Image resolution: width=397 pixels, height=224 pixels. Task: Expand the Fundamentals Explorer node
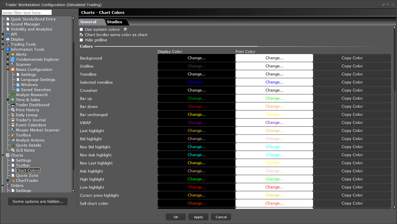(8, 60)
